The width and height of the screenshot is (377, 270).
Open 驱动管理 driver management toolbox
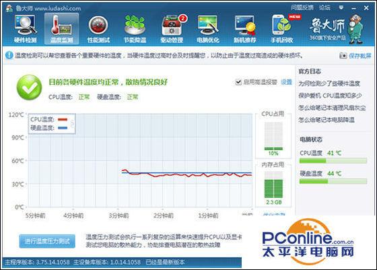[172, 29]
